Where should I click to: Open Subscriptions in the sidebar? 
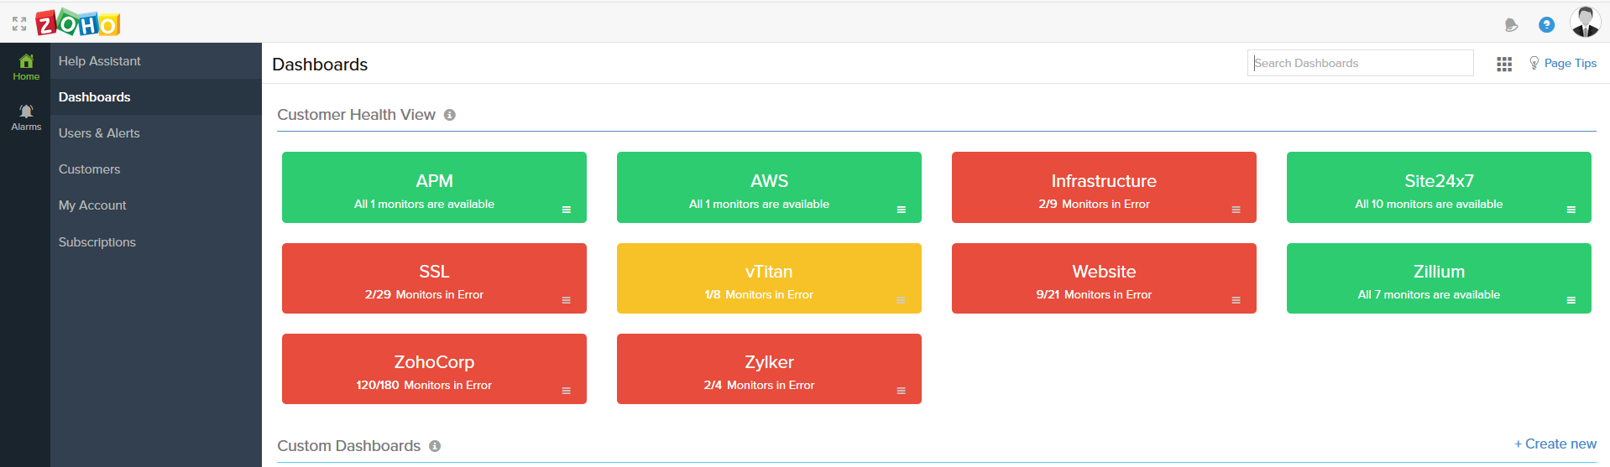pos(156,242)
